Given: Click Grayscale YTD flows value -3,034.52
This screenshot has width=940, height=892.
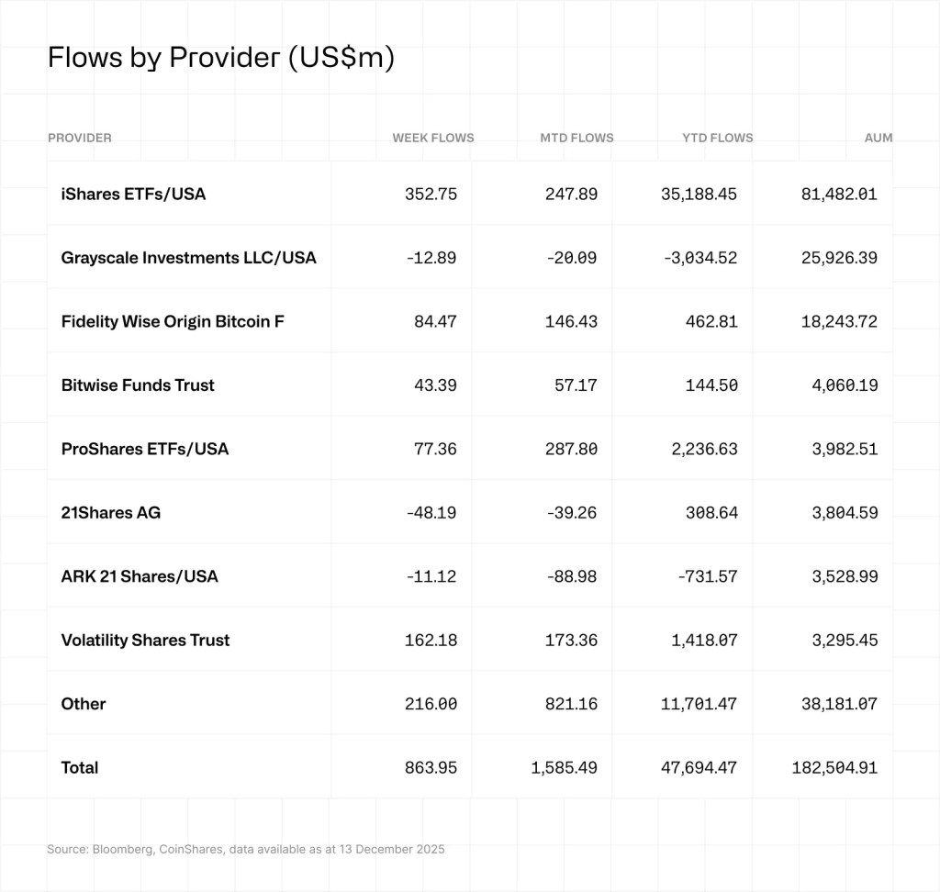Looking at the screenshot, I should tap(699, 258).
